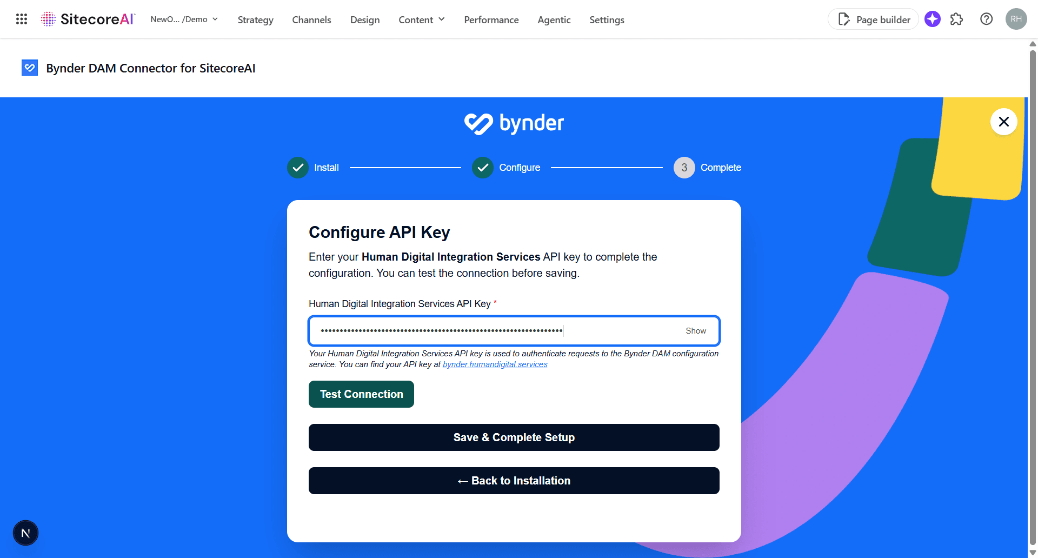This screenshot has width=1038, height=558.
Task: Open Page builder
Action: click(873, 19)
